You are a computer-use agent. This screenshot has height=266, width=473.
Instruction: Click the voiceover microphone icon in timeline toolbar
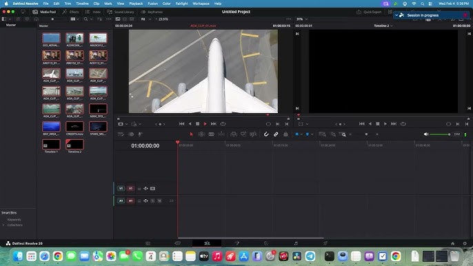pyautogui.click(x=140, y=134)
